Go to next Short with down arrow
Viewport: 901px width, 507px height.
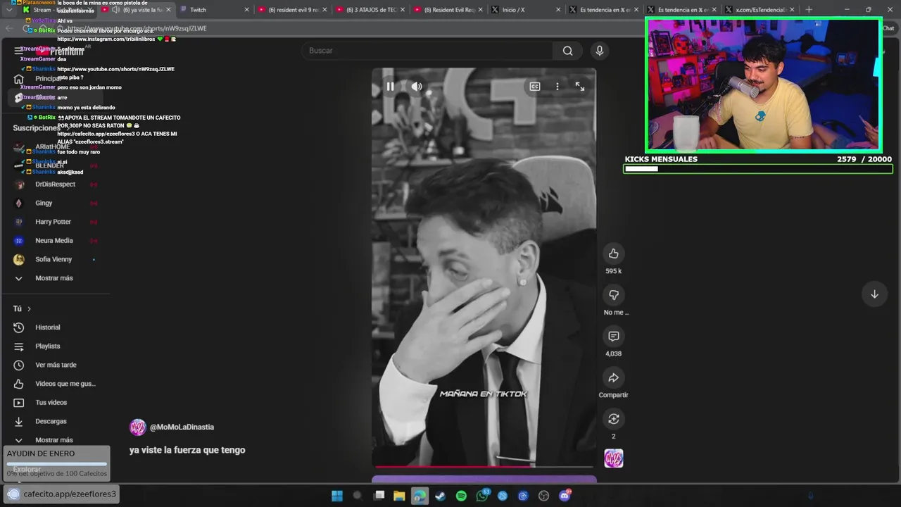click(x=874, y=294)
